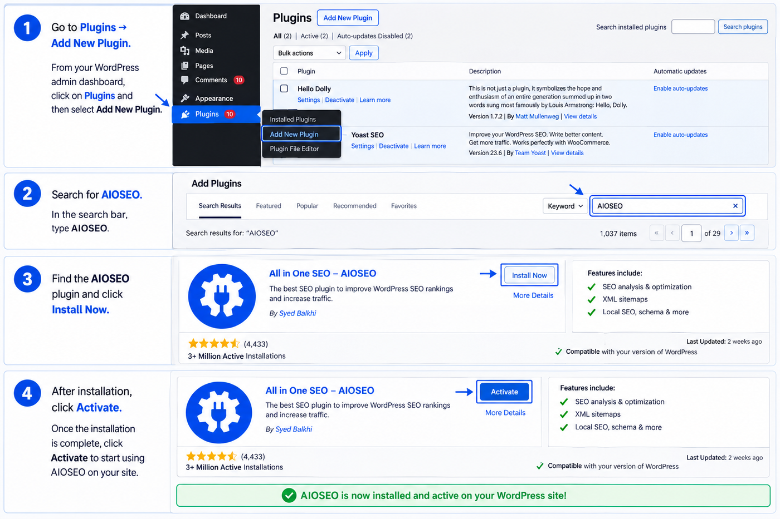Click the Media icon in the sidebar
The height and width of the screenshot is (519, 780).
185,51
